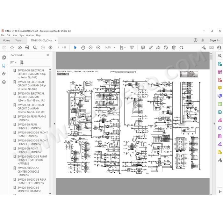
Task: Switch to the Home tab
Action: point(6,40)
